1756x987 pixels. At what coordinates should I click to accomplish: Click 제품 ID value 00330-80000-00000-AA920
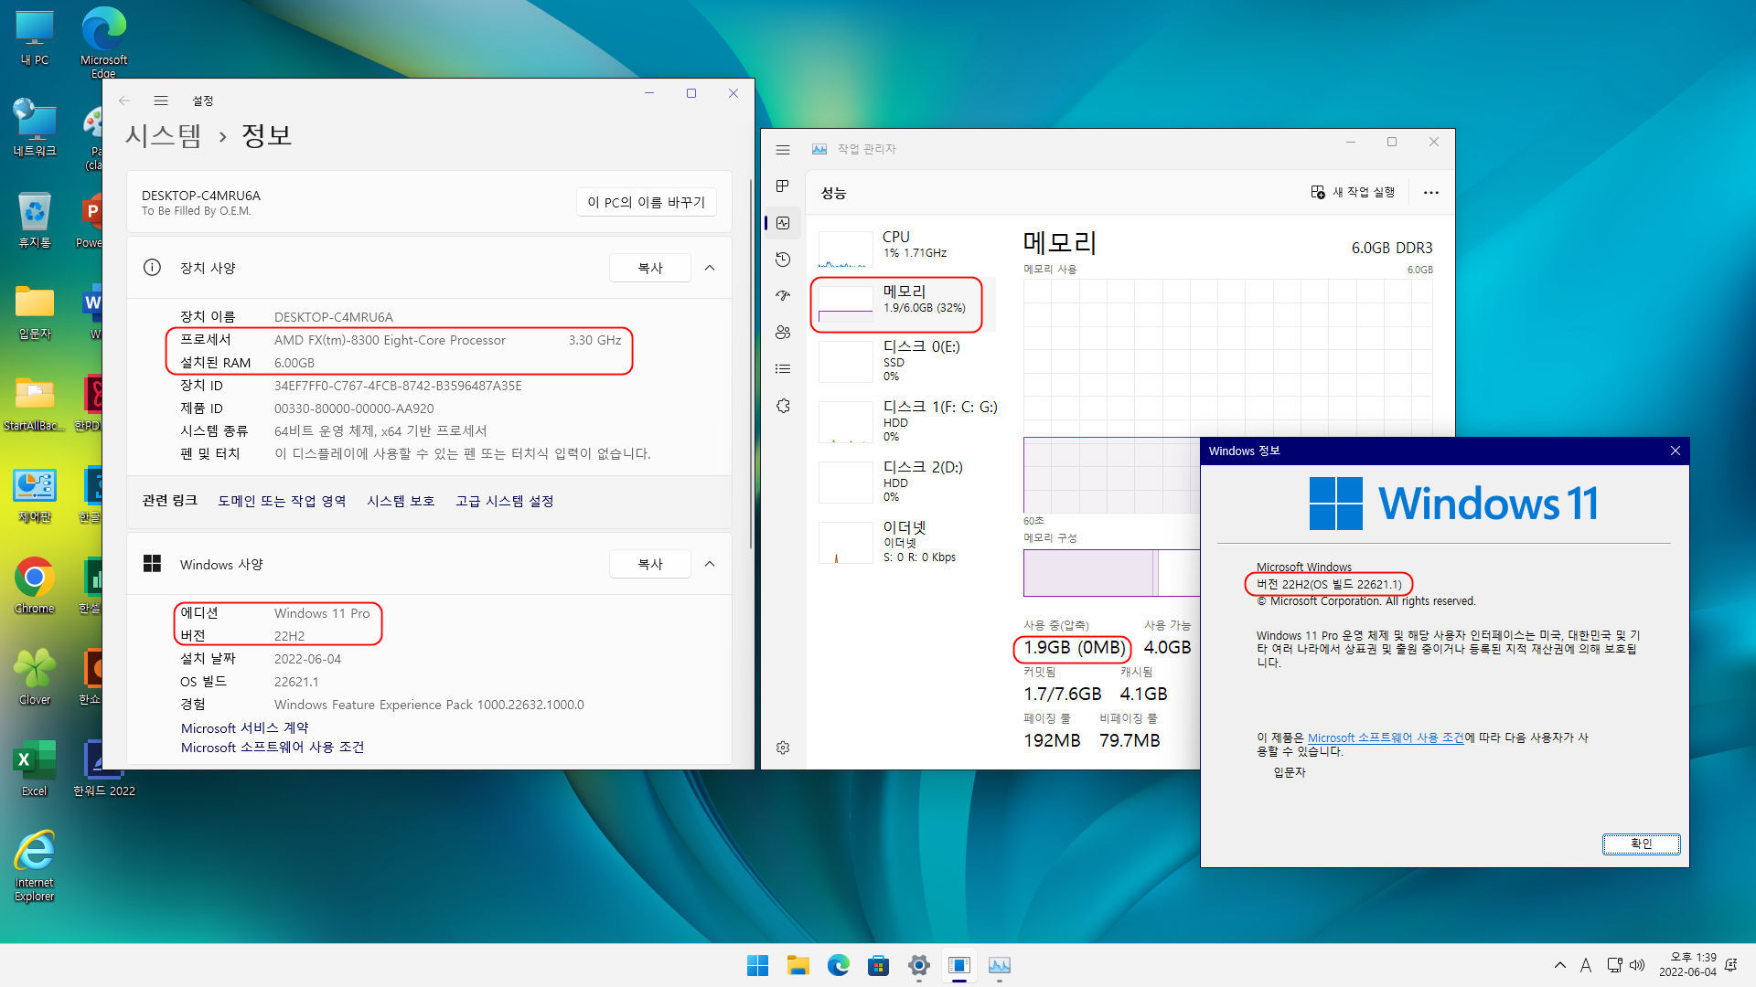354,409
